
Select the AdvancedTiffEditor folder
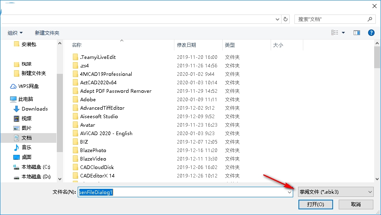tap(102, 108)
